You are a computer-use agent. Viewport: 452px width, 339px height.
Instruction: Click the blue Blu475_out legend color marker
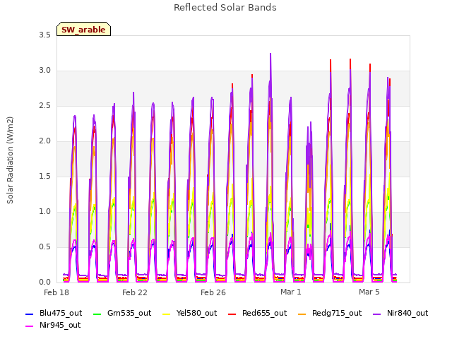(30, 314)
